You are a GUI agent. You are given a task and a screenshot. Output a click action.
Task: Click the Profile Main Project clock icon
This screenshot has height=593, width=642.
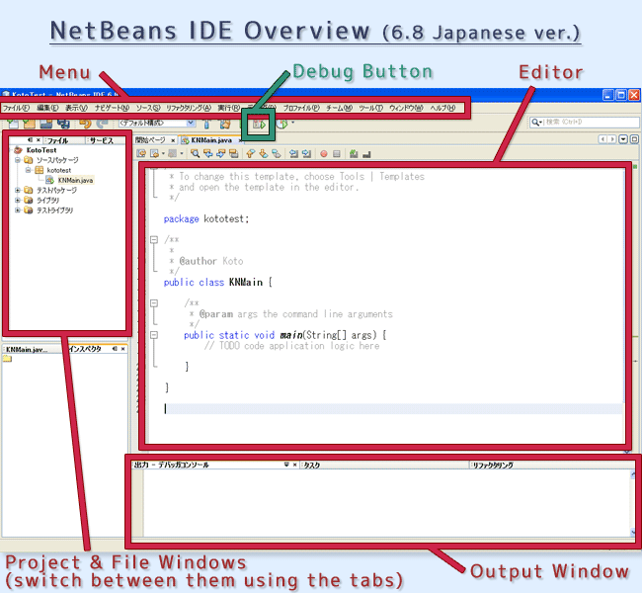coord(281,124)
